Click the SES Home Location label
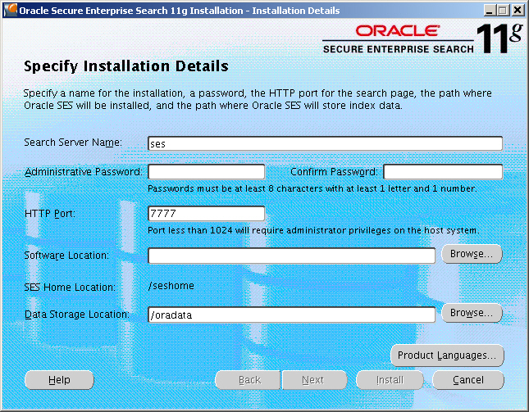 70,287
